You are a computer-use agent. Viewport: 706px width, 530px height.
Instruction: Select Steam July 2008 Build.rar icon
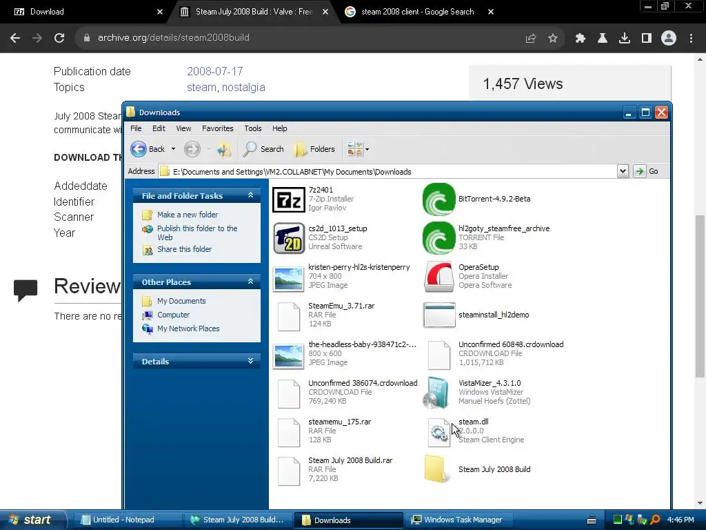coord(289,471)
